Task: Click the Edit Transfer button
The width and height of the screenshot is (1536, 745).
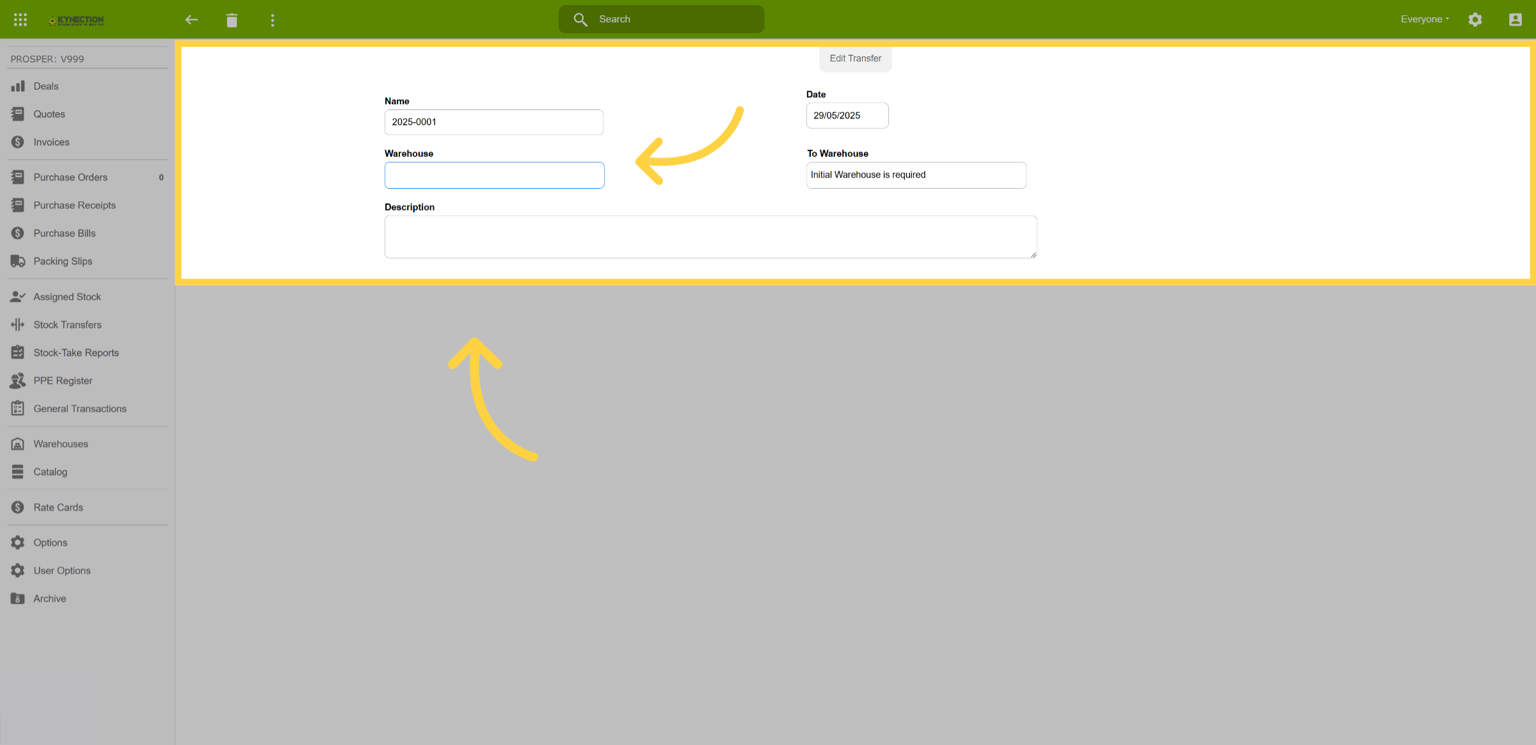Action: click(855, 58)
